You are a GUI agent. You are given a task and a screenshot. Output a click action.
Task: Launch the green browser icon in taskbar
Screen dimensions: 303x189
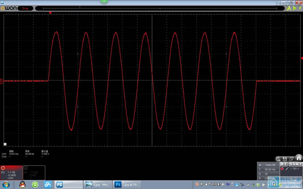35,185
